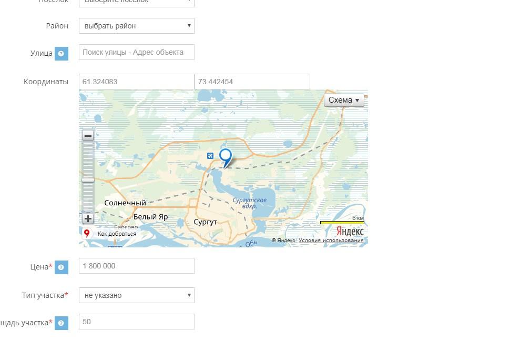
Task: Click the Улица address search field
Action: click(137, 52)
